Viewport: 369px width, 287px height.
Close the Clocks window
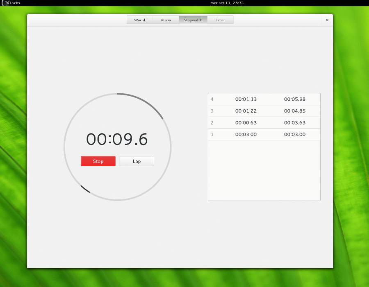pyautogui.click(x=327, y=20)
